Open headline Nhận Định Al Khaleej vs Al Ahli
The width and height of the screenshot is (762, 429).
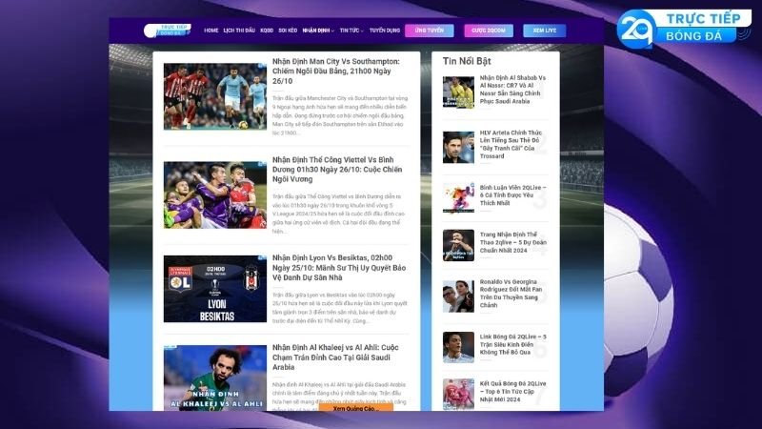click(335, 357)
